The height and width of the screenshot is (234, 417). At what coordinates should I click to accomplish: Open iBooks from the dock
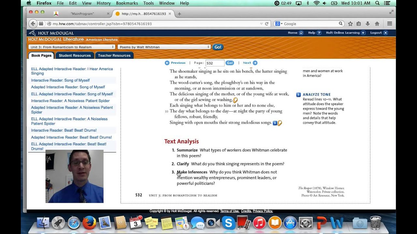(x=275, y=223)
